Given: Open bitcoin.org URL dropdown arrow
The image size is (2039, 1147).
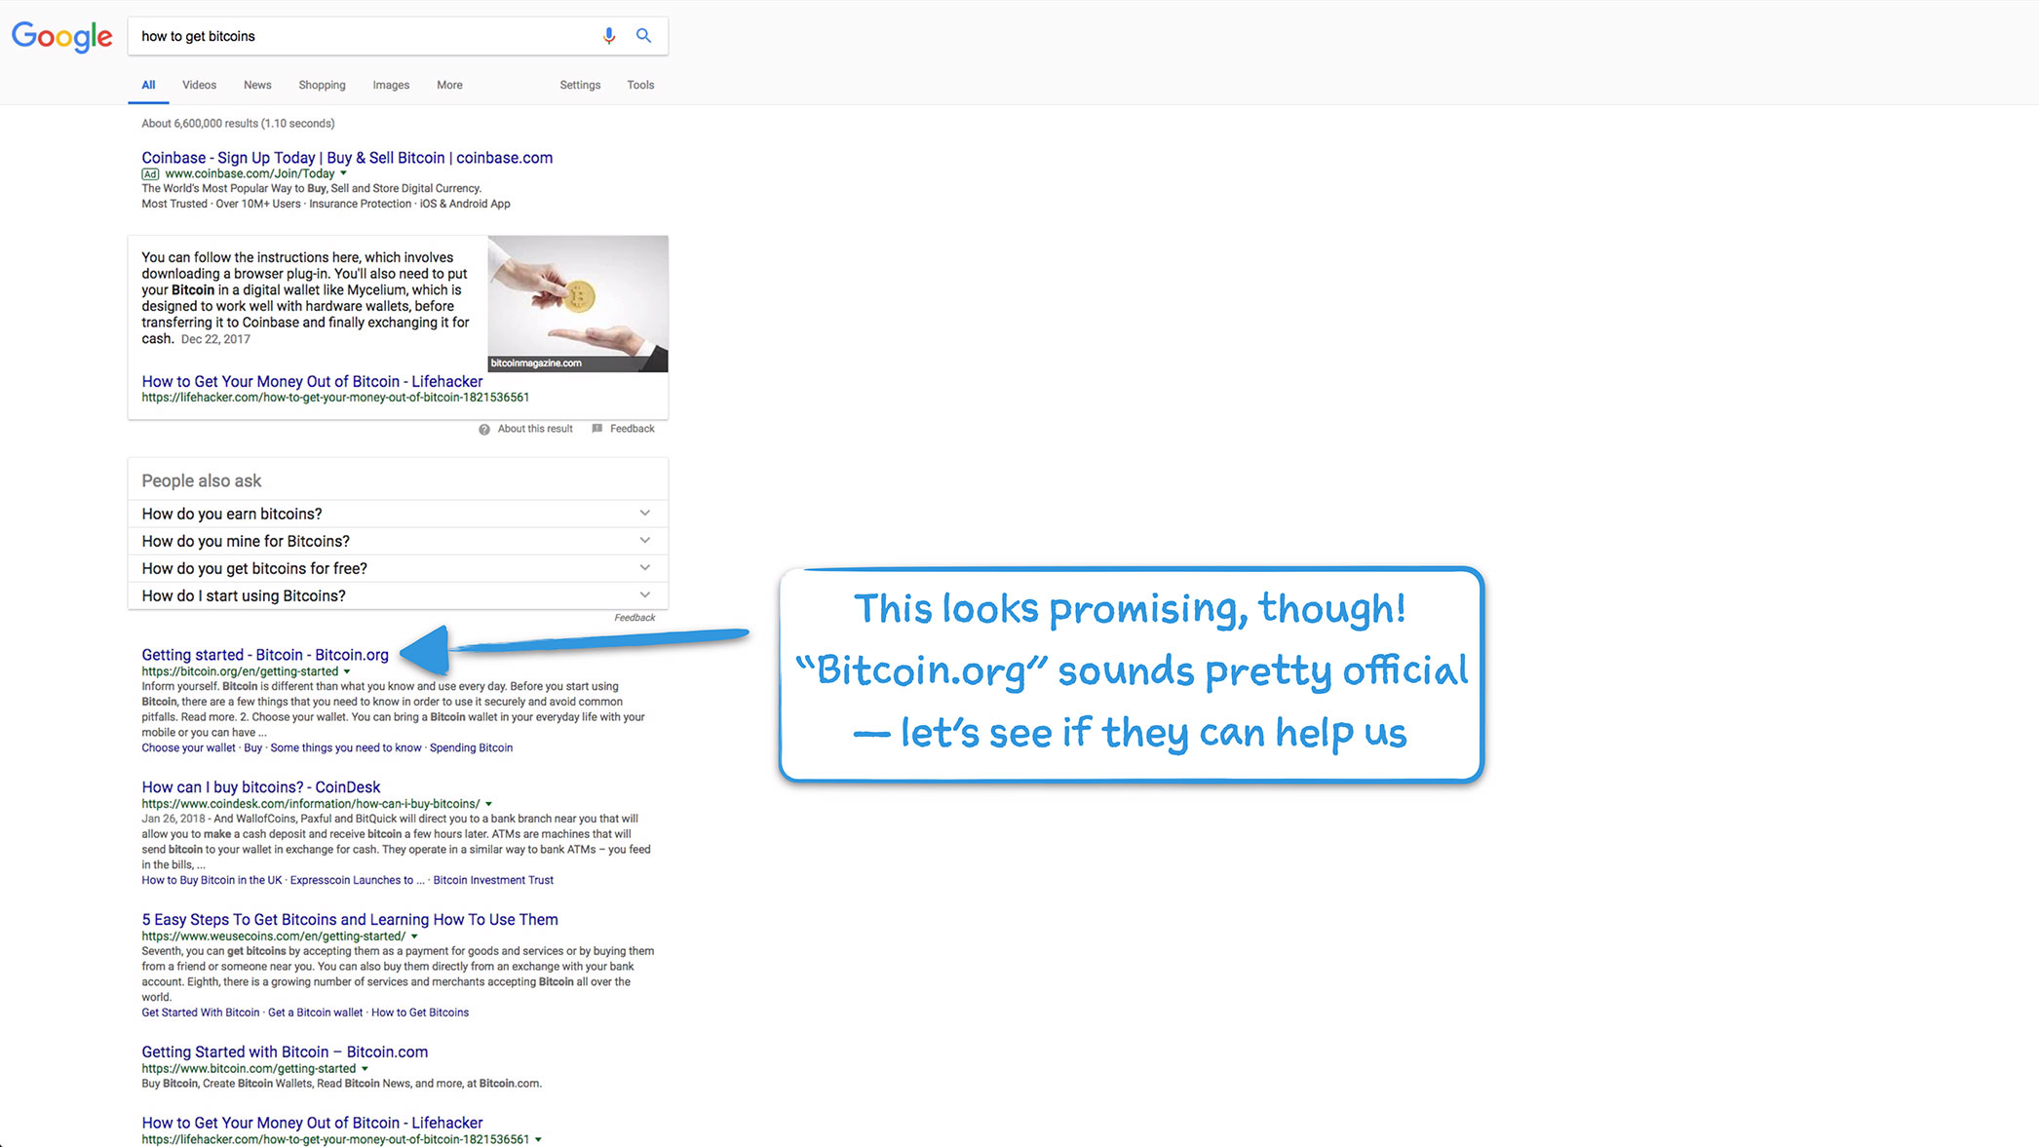Looking at the screenshot, I should point(347,671).
